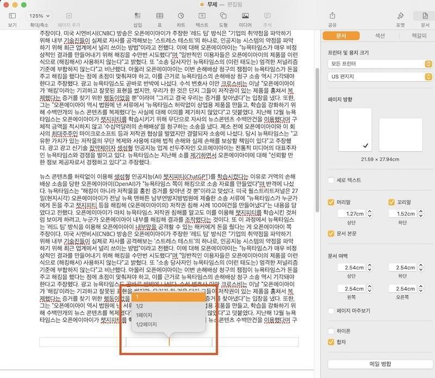Adjust the left margin 왼쪽 stepper
The image size is (435, 378).
370,289
